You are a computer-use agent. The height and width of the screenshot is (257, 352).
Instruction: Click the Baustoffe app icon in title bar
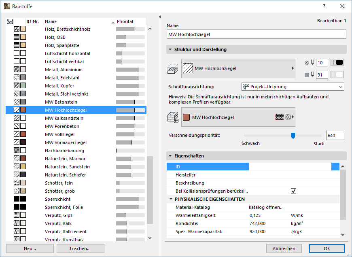(7, 6)
